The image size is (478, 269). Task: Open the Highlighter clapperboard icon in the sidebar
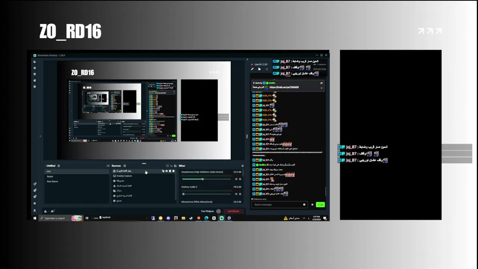coord(35,80)
